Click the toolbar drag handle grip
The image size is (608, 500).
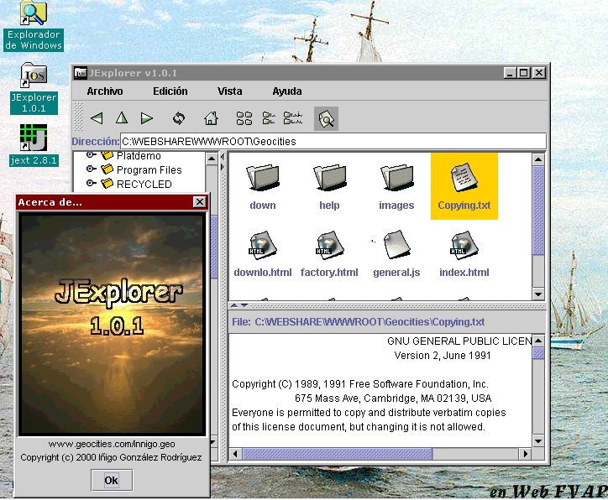tap(78, 117)
